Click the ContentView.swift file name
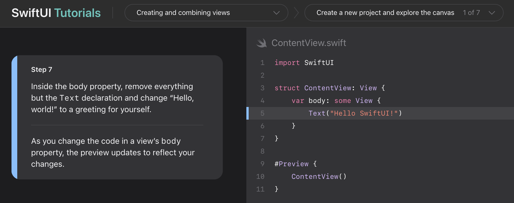Screen dimensions: 514x203 309,43
